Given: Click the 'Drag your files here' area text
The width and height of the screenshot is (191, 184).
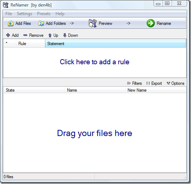Looking at the screenshot, I should [95, 133].
